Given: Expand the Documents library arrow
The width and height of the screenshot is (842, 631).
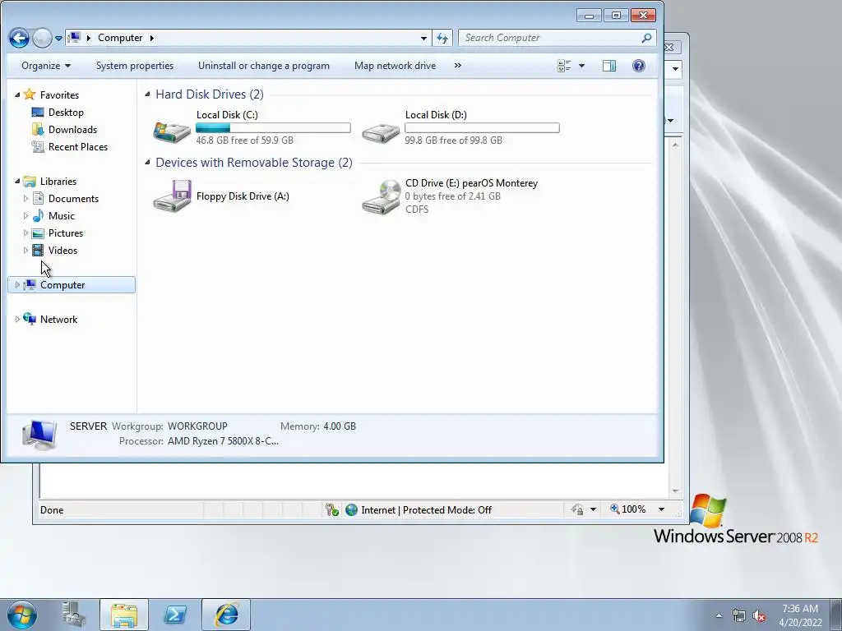Looking at the screenshot, I should pos(25,199).
